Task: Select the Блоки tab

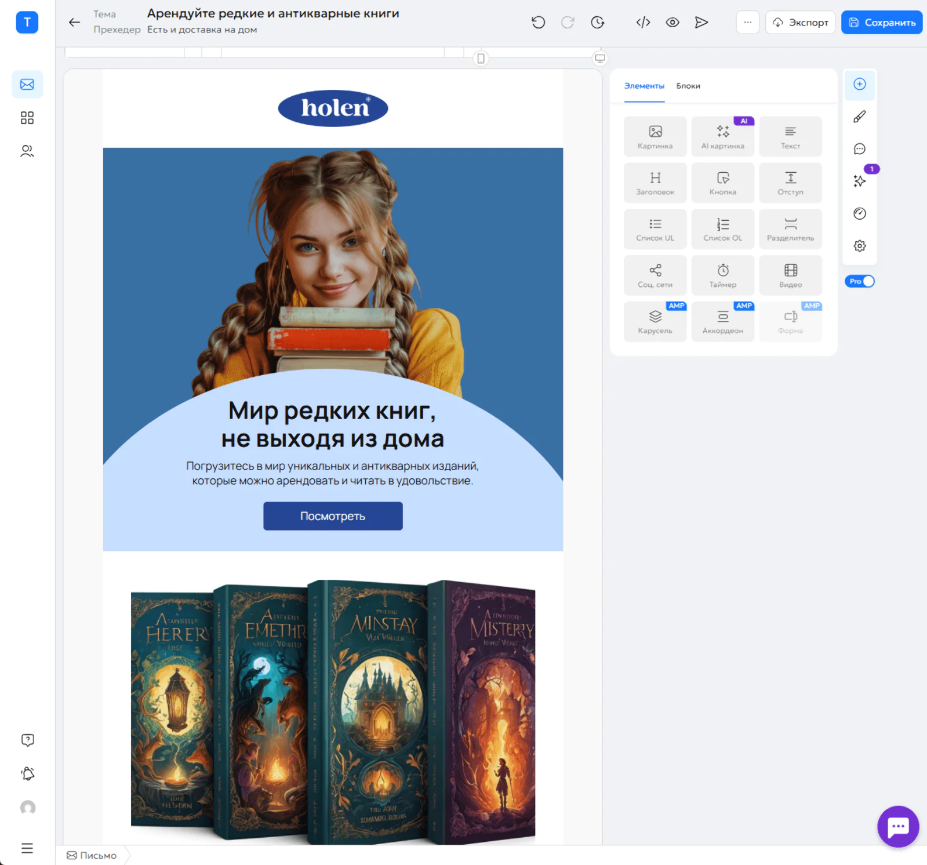Action: [x=688, y=86]
